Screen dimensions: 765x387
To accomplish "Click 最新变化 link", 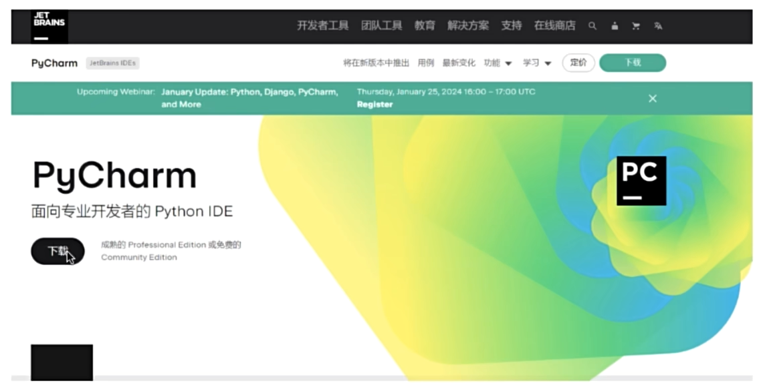I will [459, 63].
